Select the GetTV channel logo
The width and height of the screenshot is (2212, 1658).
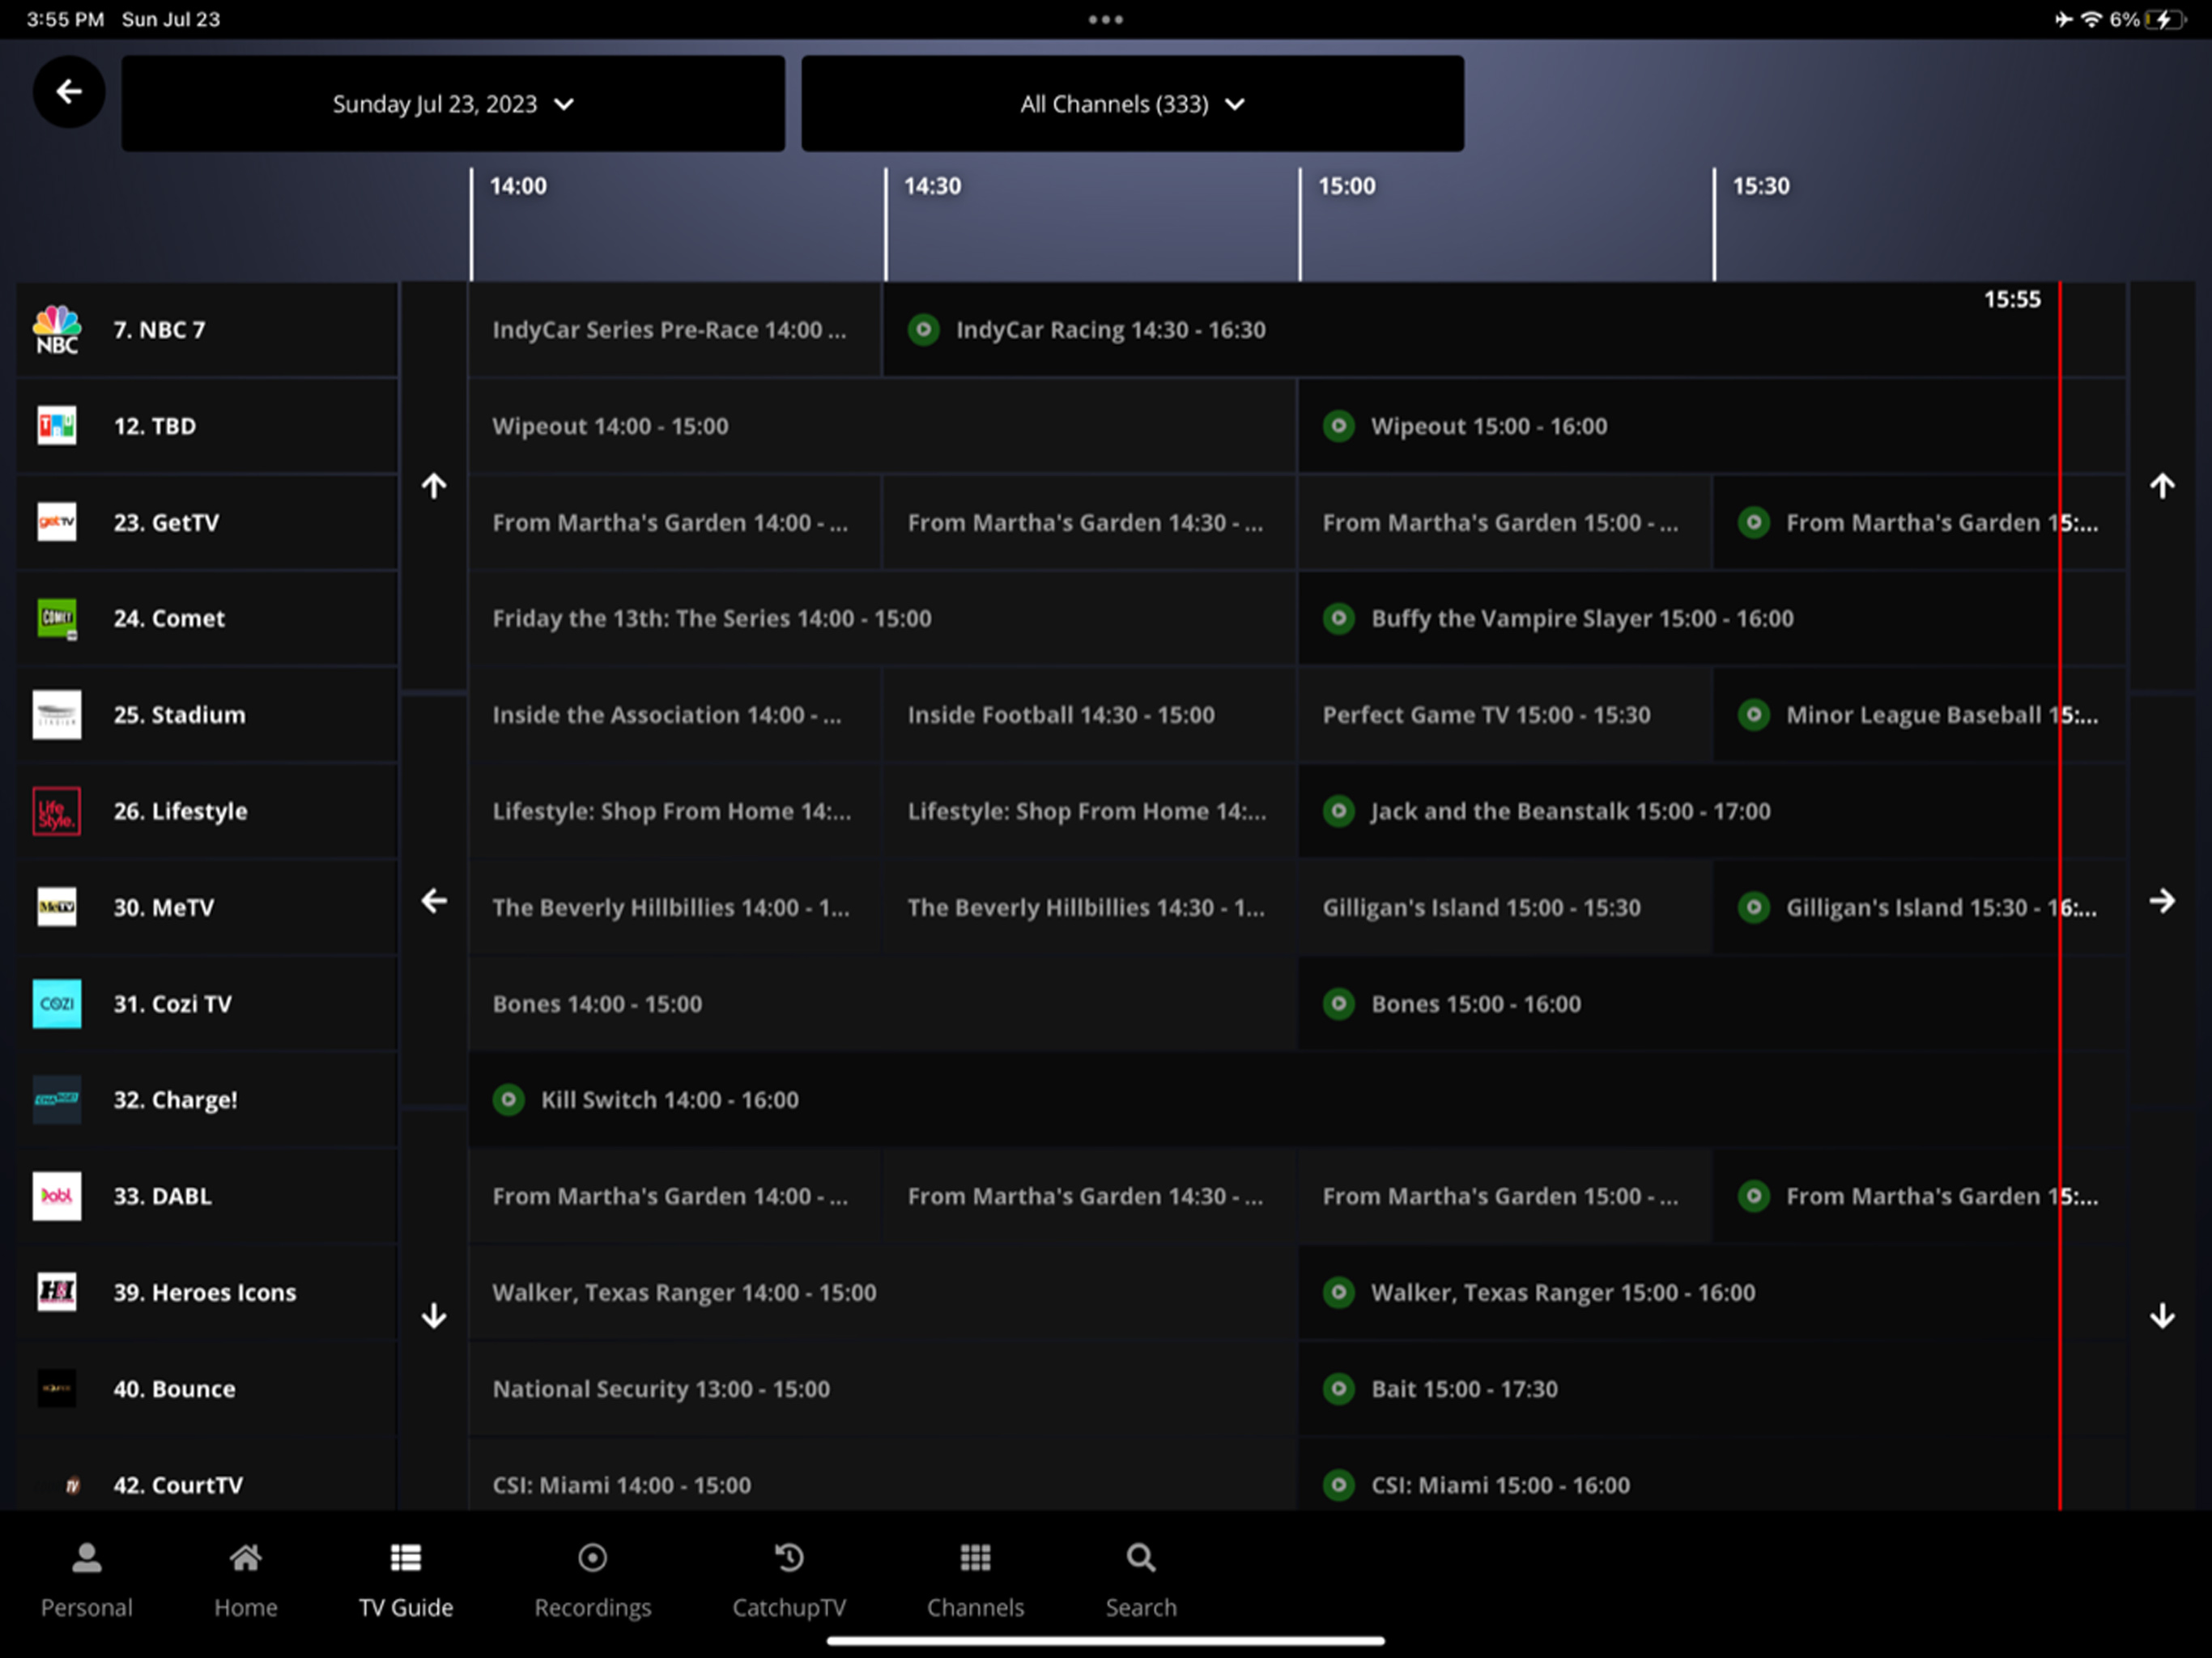[57, 522]
